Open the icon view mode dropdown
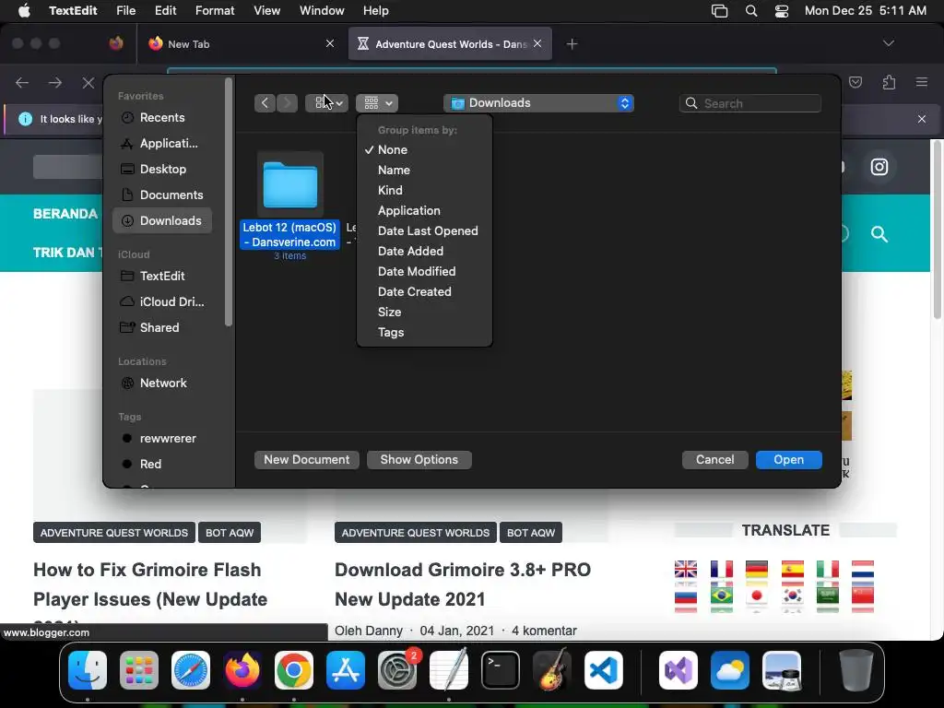944x708 pixels. 327,103
